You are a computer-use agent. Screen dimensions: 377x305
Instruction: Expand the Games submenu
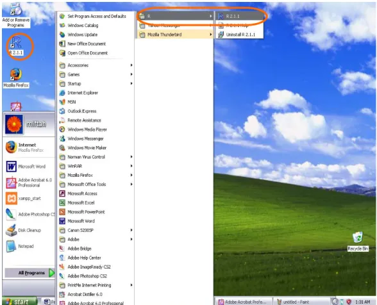click(x=96, y=74)
